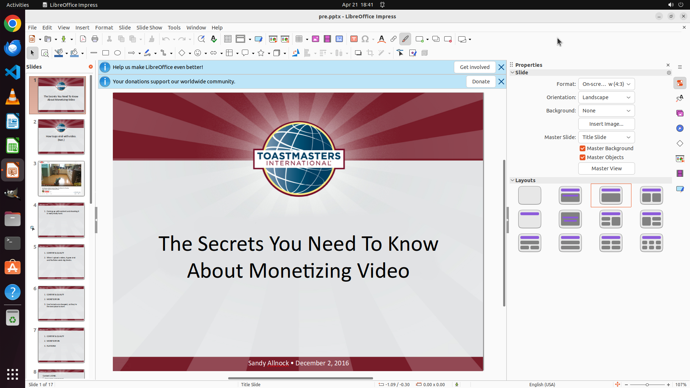This screenshot has height=388, width=690.
Task: Toggle the Show Draw Functions toolbar button
Action: tap(405, 39)
